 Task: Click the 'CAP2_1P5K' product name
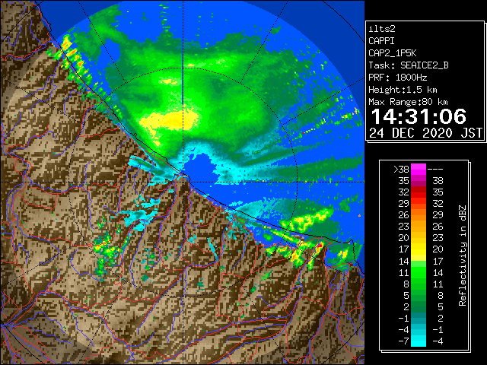[393, 53]
